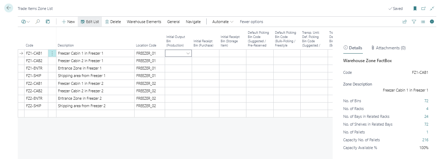Open the Warehouse Elements menu
Viewport: 442px width, 159px height.
point(144,22)
